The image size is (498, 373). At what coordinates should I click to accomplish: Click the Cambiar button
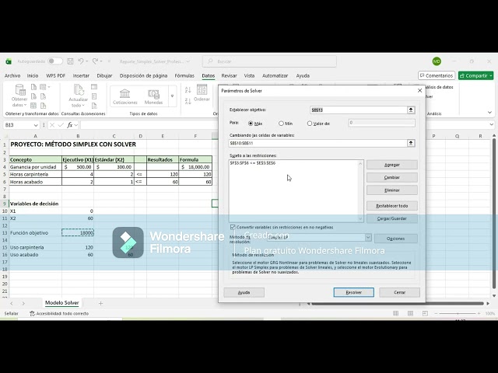coord(392,178)
